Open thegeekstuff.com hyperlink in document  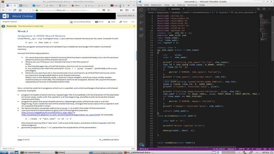point(47,113)
